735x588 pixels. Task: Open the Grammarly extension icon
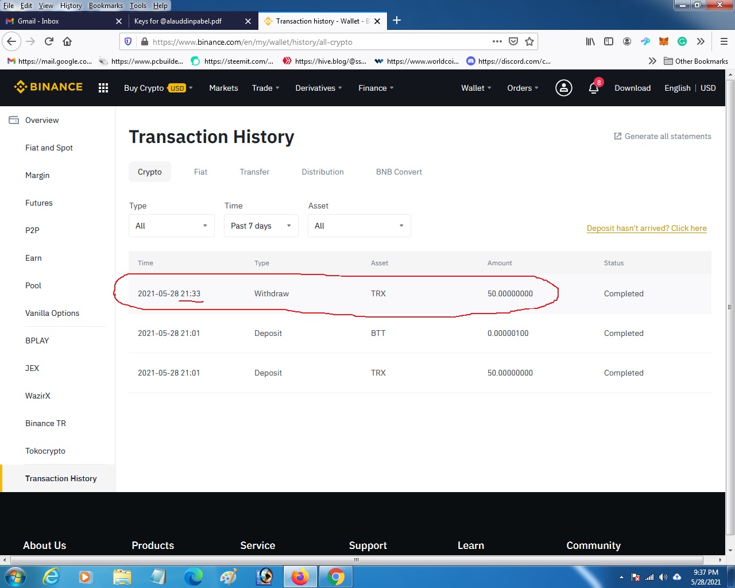coord(682,41)
